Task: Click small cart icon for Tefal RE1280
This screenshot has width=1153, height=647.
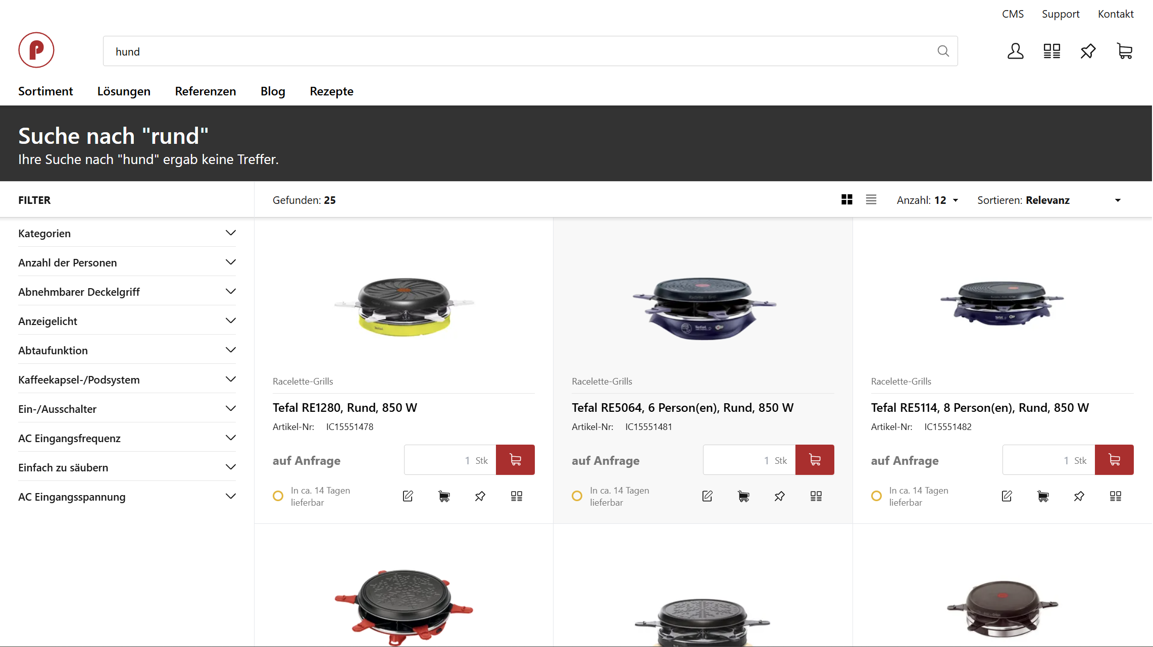Action: [444, 496]
